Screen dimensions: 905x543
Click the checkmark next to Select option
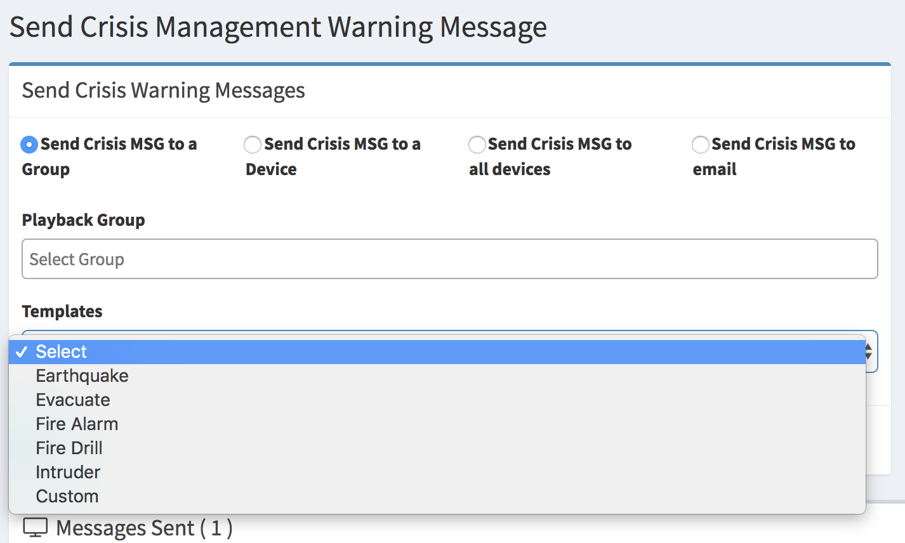(x=22, y=352)
